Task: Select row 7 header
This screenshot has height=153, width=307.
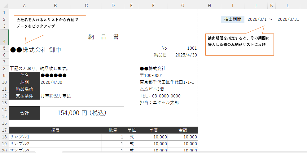Action: click(x=5, y=62)
